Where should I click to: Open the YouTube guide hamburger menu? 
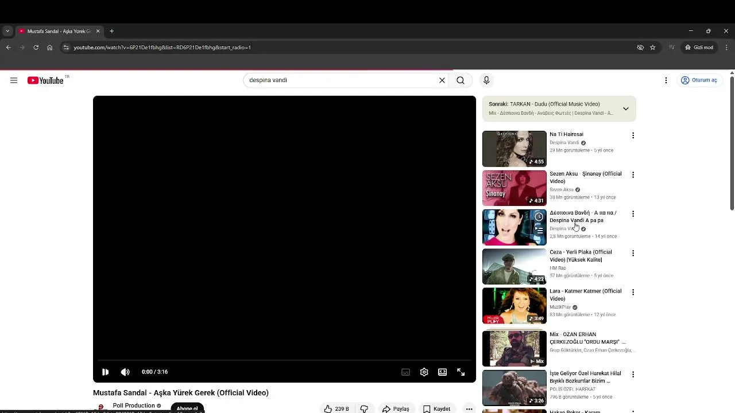[14, 80]
